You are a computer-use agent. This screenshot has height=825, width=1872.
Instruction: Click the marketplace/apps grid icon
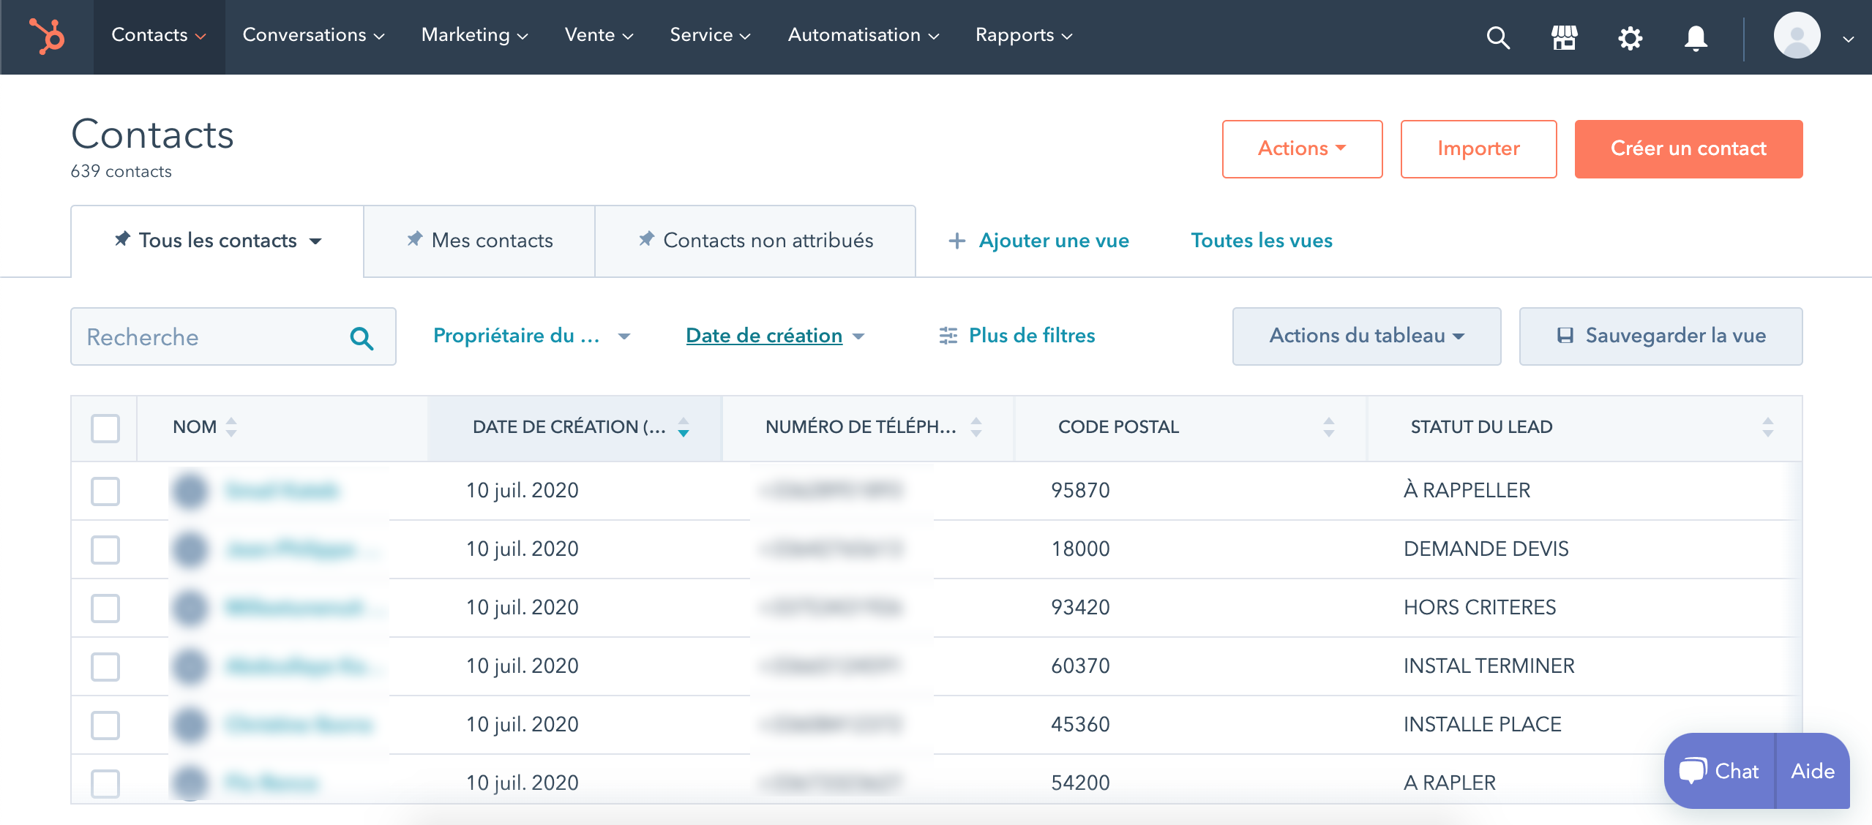point(1565,37)
